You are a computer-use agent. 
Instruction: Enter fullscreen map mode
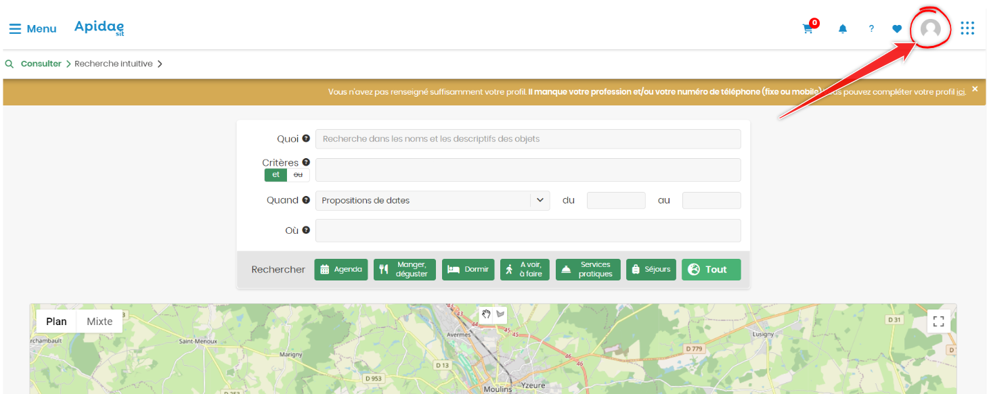pos(938,322)
